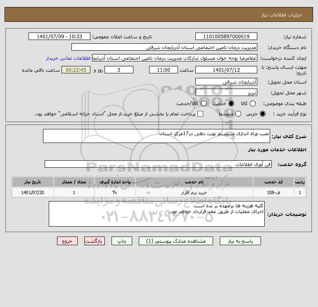Click the buyer organization name field

(164, 47)
